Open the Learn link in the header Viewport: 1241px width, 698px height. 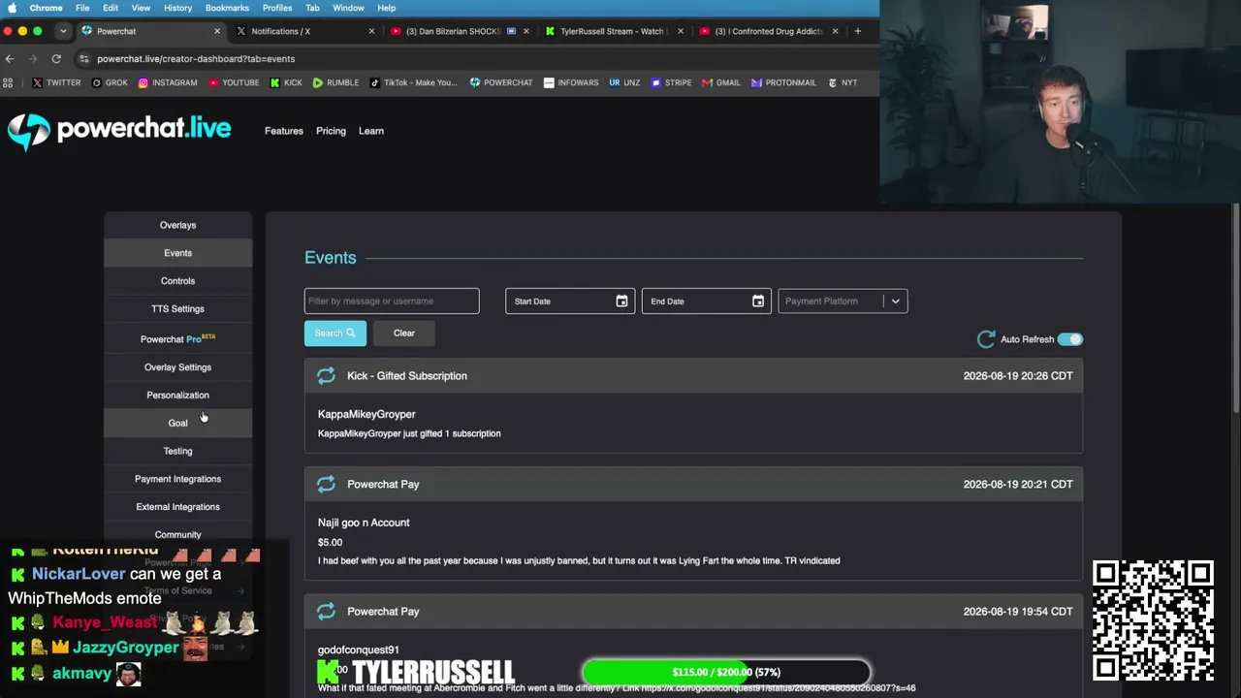[371, 131]
